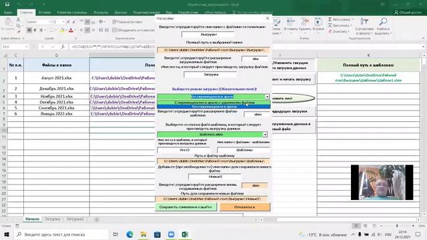Click the oval sheet button on the worksheet
The width and height of the screenshot is (427, 240).
[293, 98]
